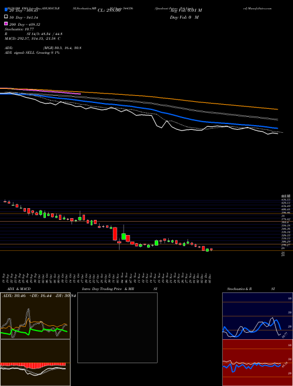
Task: Click the blue Stochastics chart panel
Action: 257,316
